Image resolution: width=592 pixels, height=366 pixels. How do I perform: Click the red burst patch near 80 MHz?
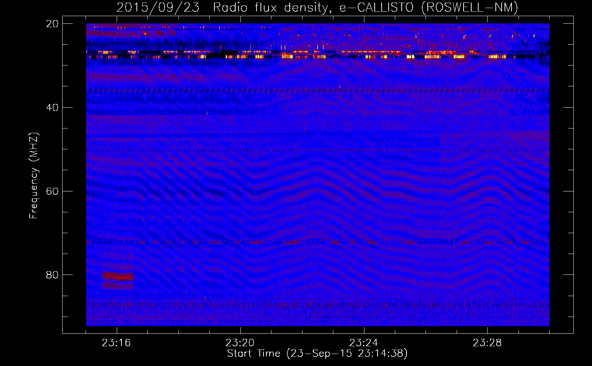(x=118, y=276)
